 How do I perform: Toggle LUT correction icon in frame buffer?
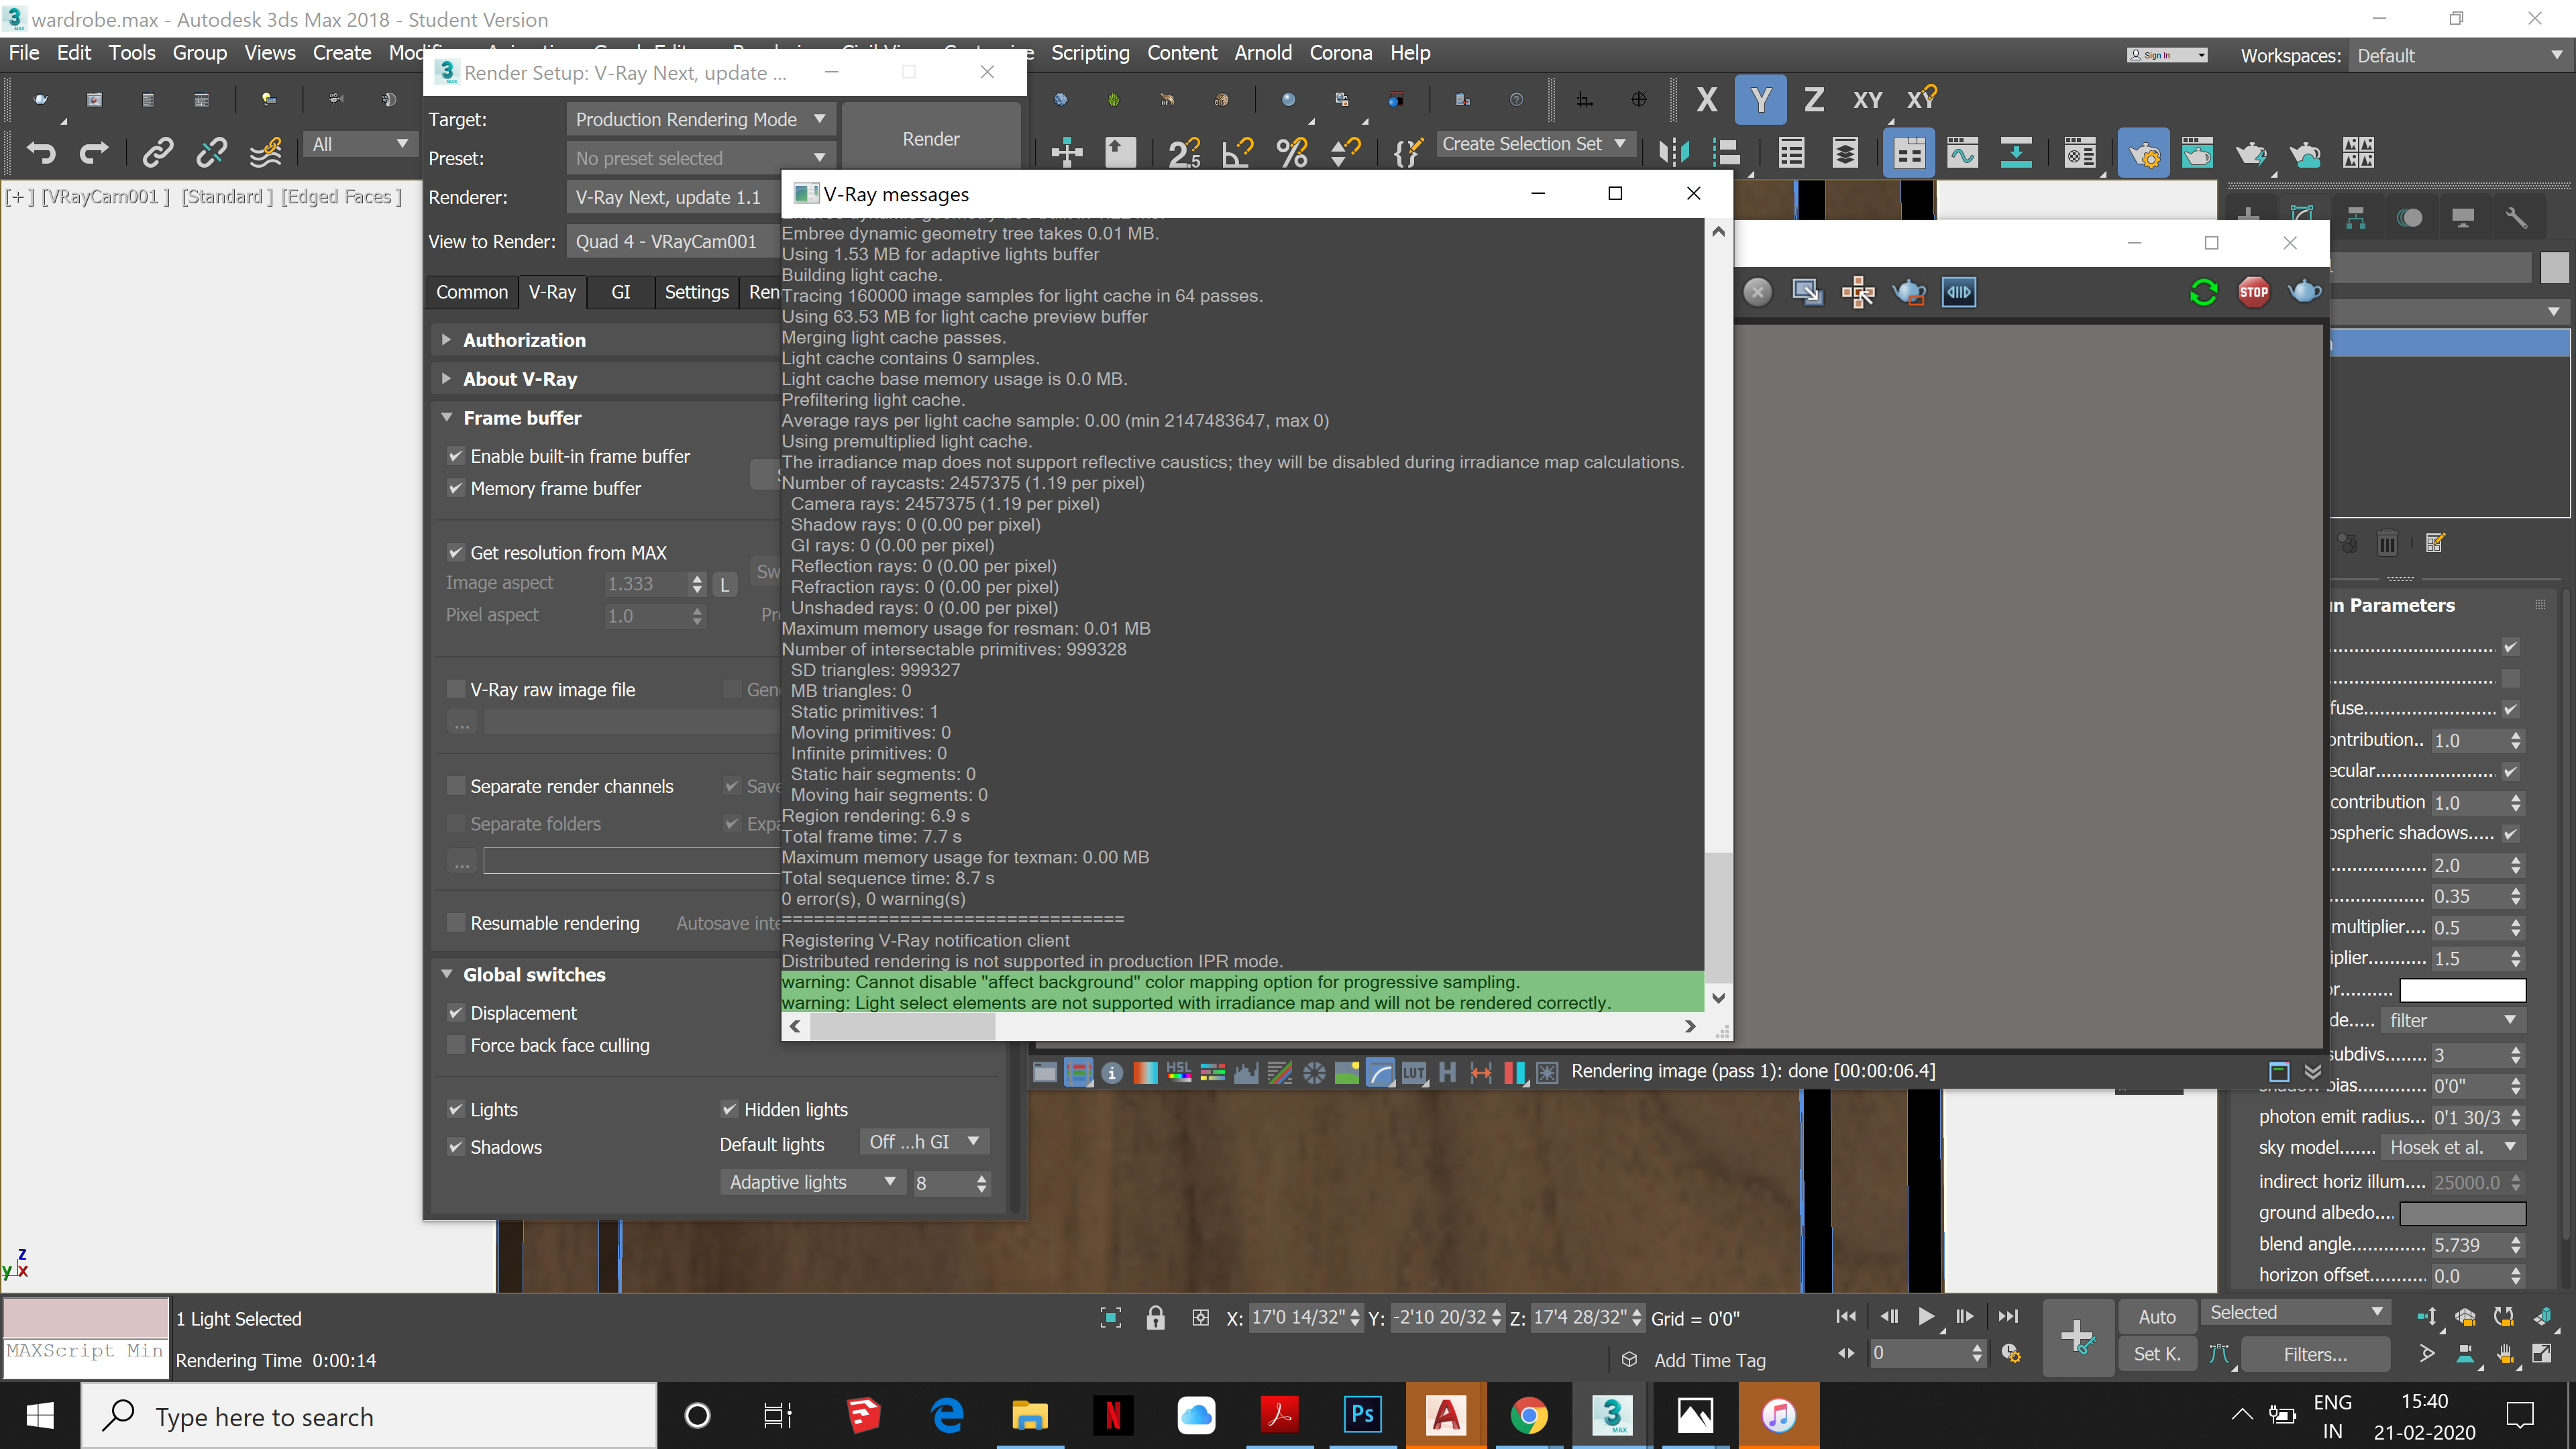click(x=1413, y=1073)
